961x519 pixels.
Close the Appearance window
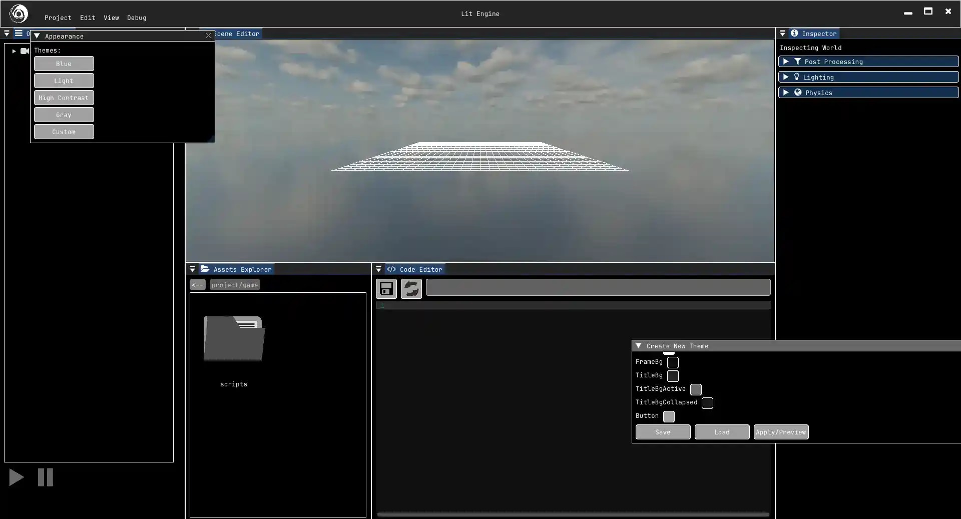208,36
